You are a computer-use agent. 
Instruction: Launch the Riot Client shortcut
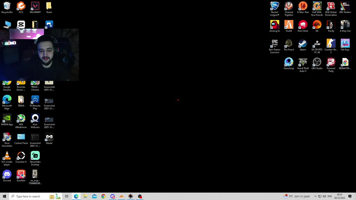tap(303, 26)
